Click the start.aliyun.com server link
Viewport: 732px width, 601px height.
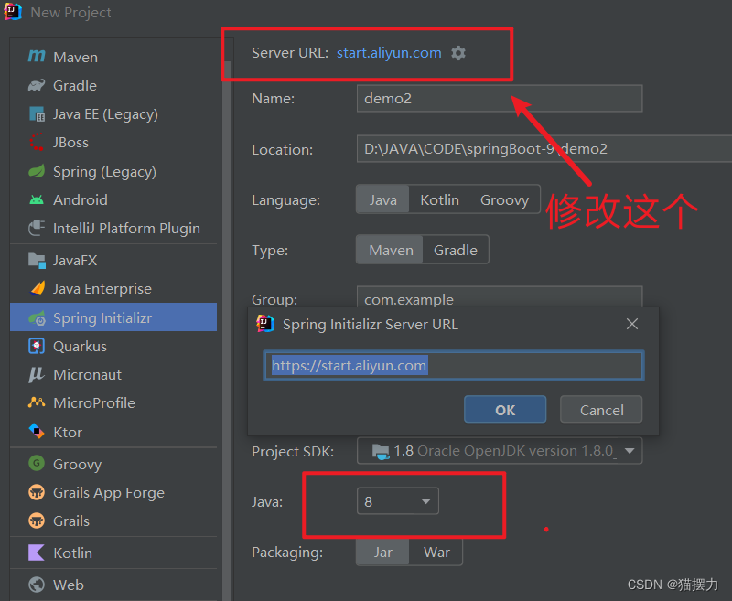pyautogui.click(x=389, y=53)
